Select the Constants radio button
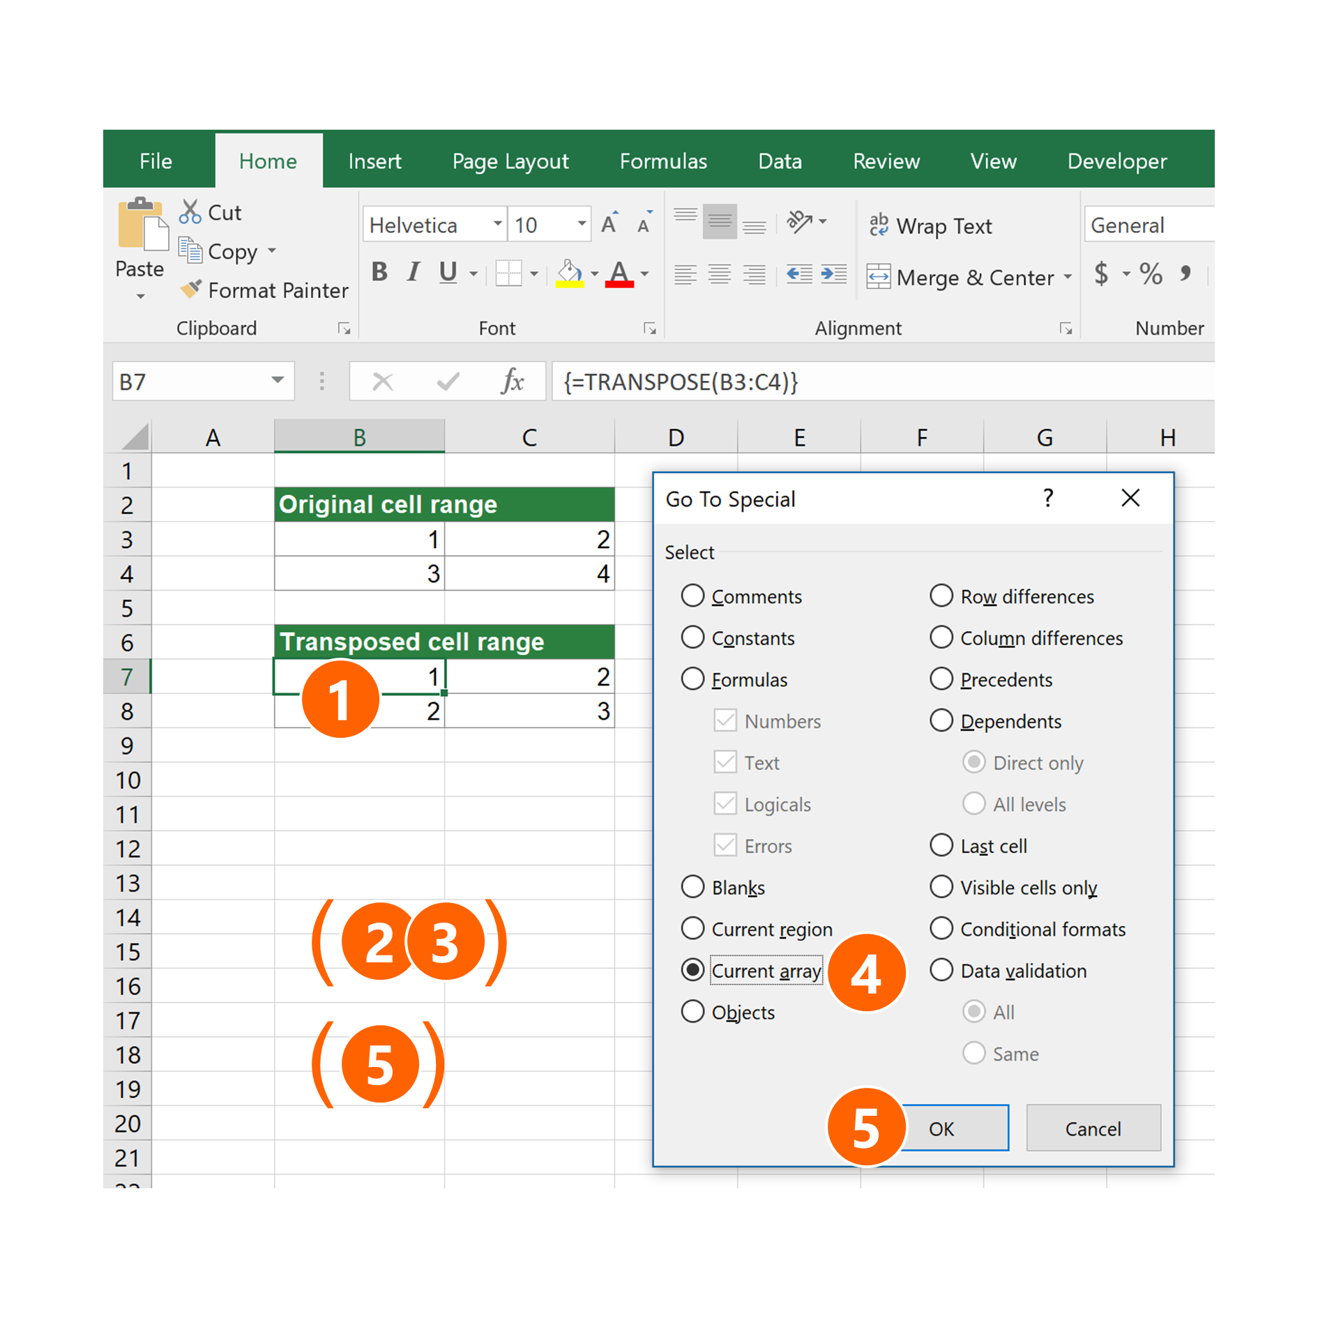This screenshot has height=1318, width=1318. pos(692,637)
